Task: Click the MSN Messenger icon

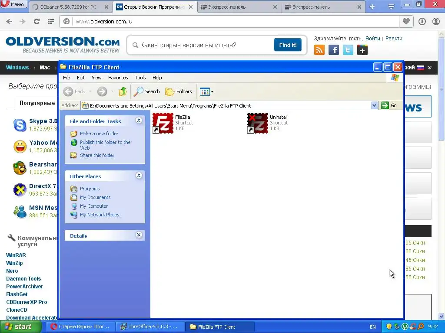Action: coord(20,212)
